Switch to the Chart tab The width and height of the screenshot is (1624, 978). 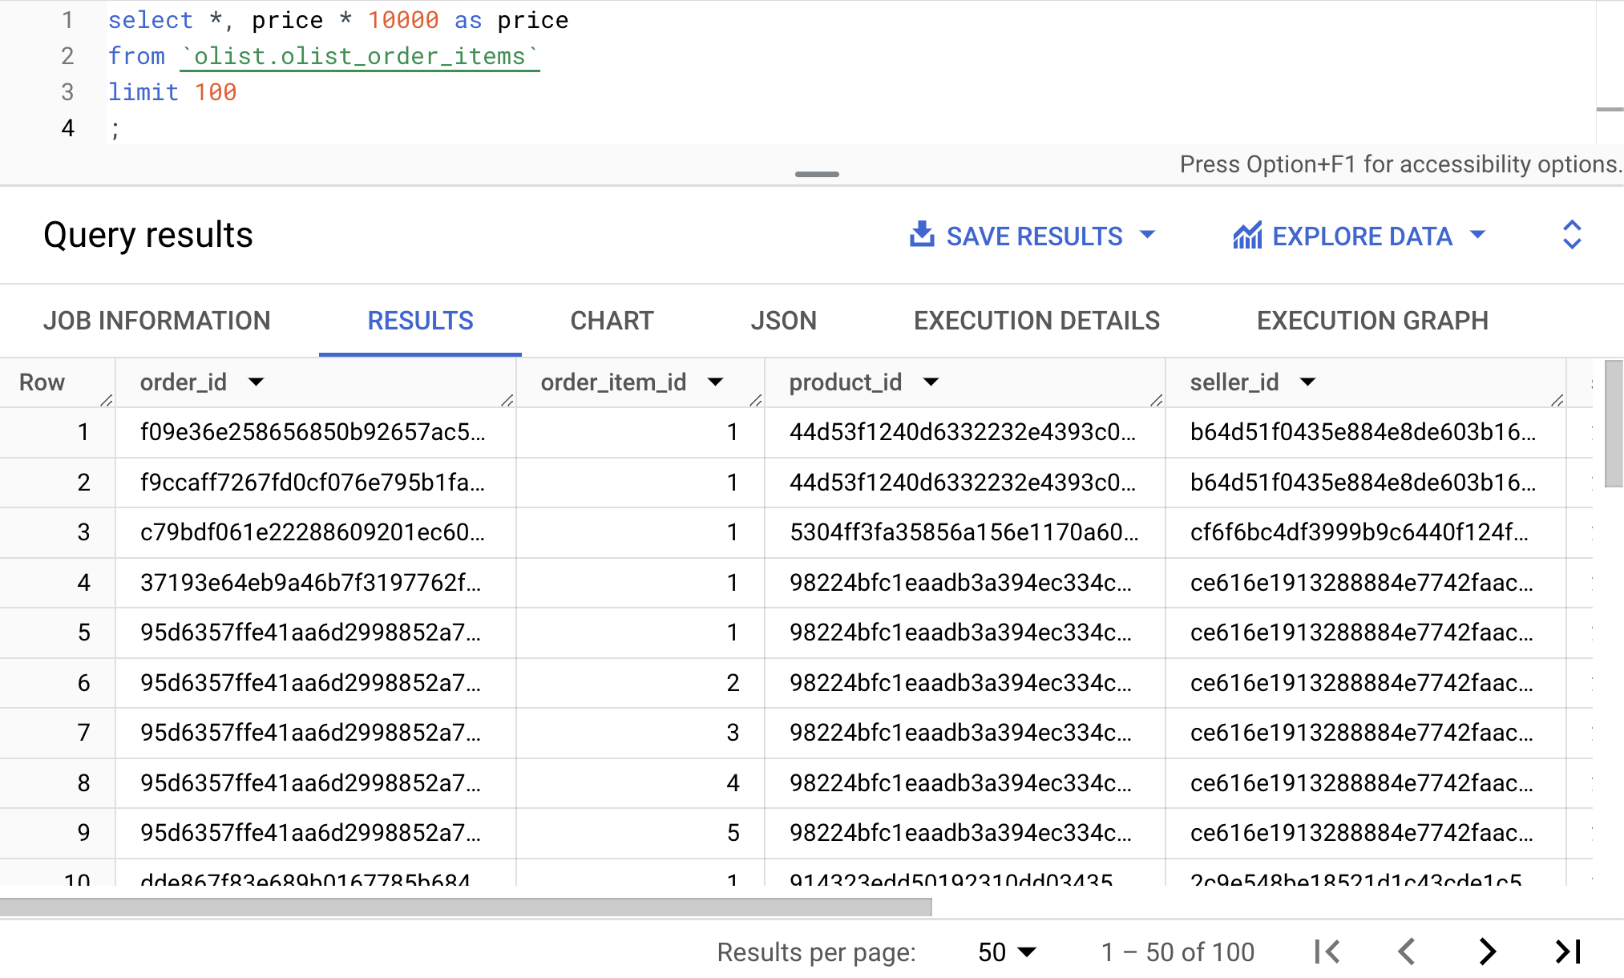(612, 321)
